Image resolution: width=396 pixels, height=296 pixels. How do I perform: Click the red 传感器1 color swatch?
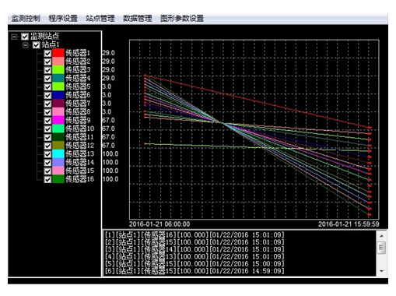pos(58,53)
